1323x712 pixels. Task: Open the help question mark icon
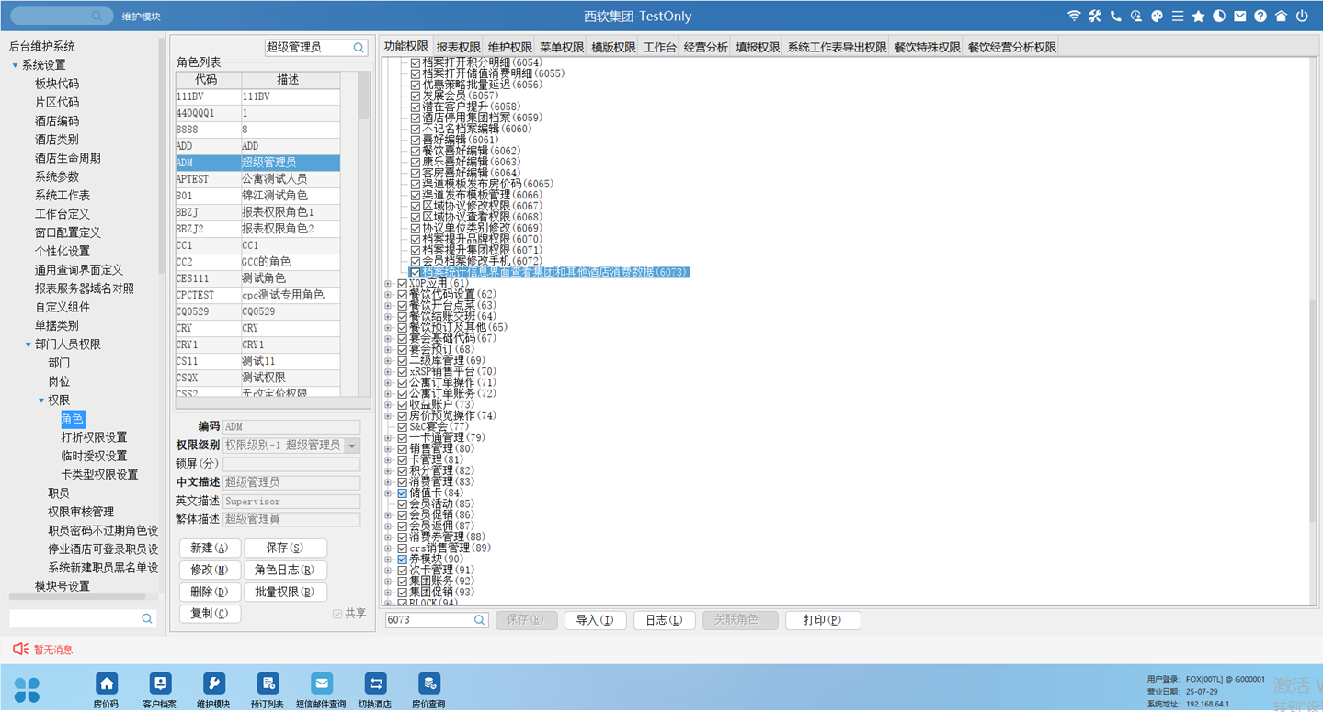(1260, 17)
